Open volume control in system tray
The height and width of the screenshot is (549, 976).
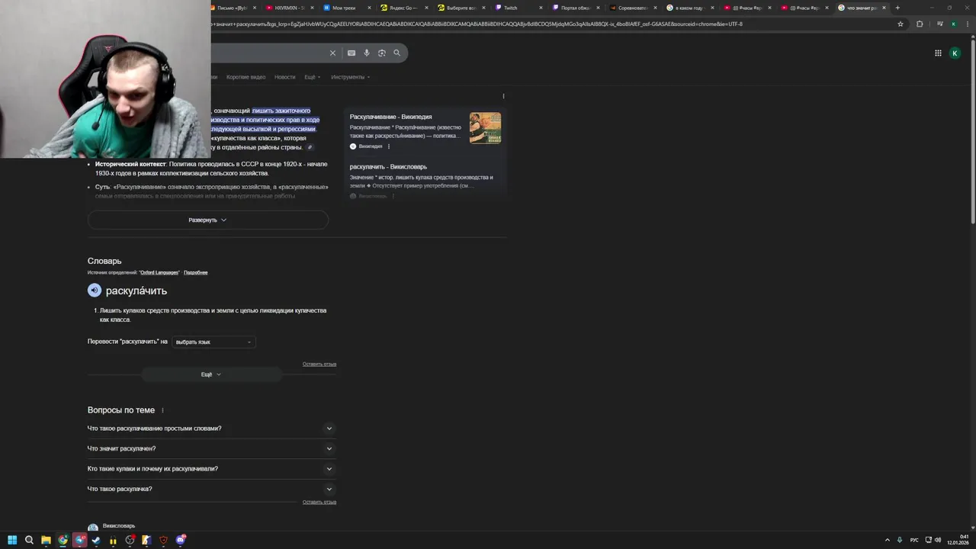click(x=937, y=540)
